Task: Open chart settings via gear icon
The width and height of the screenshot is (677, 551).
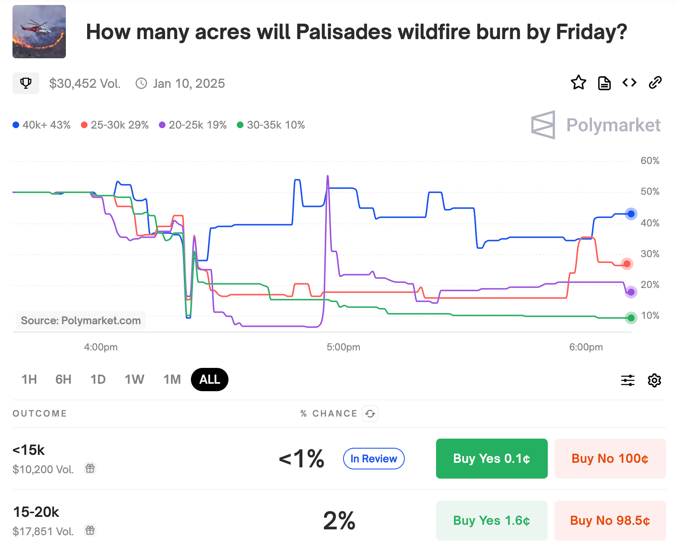Action: click(655, 380)
